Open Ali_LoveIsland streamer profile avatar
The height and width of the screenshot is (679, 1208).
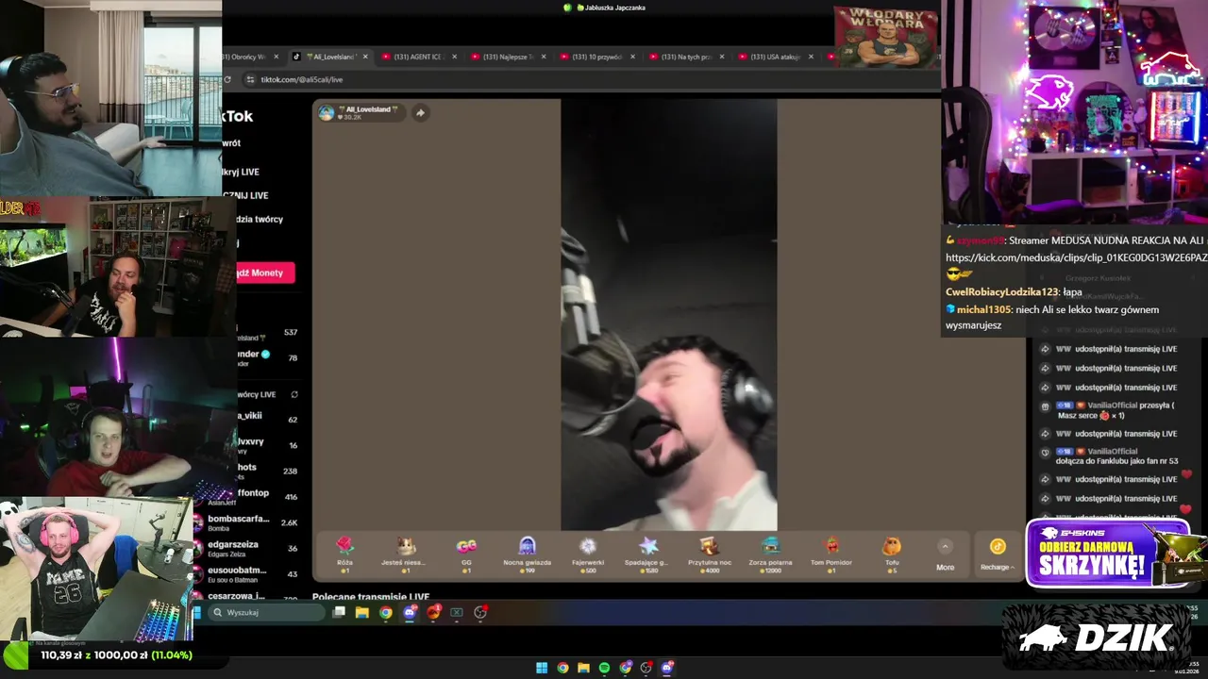(327, 113)
